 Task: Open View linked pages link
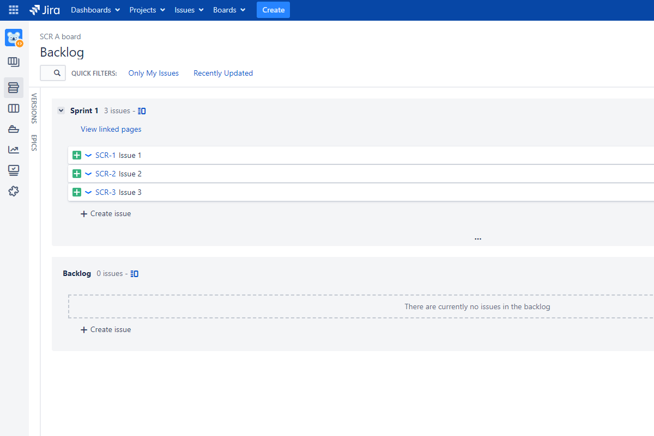point(111,129)
